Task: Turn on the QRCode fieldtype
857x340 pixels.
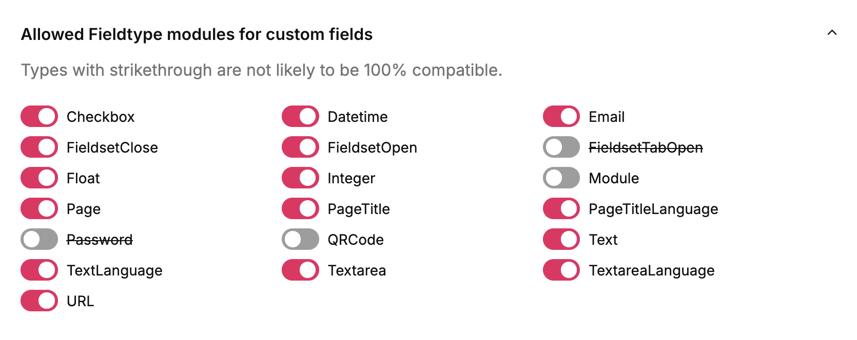Action: (300, 240)
